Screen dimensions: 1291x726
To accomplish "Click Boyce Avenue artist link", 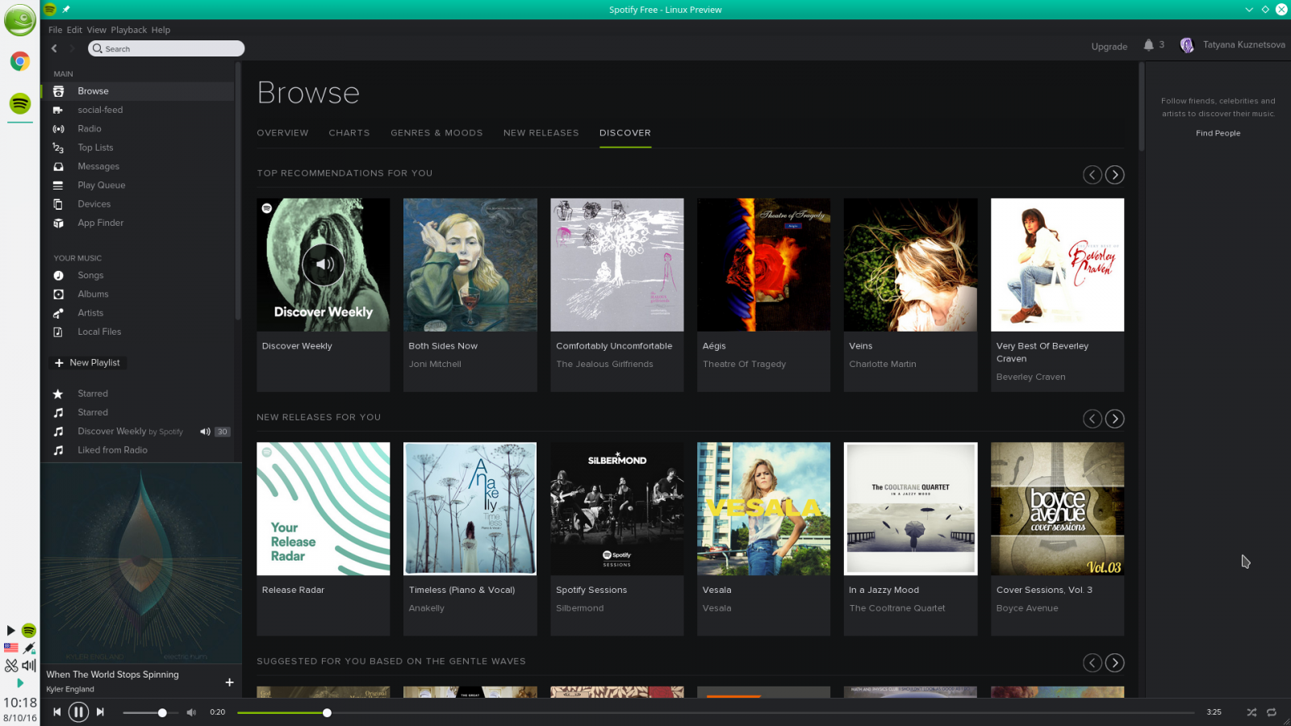I will 1027,608.
